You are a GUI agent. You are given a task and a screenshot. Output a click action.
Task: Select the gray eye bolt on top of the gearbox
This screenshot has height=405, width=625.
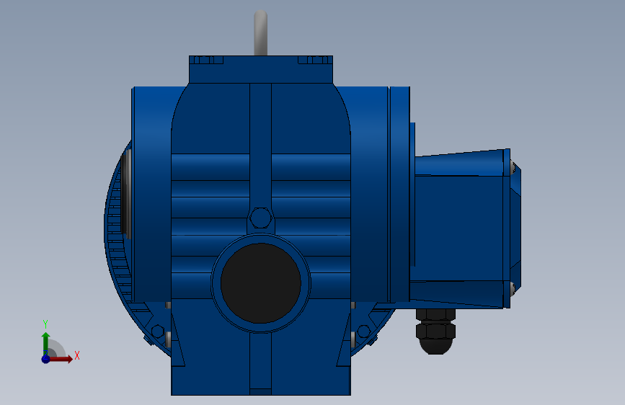[x=261, y=33]
